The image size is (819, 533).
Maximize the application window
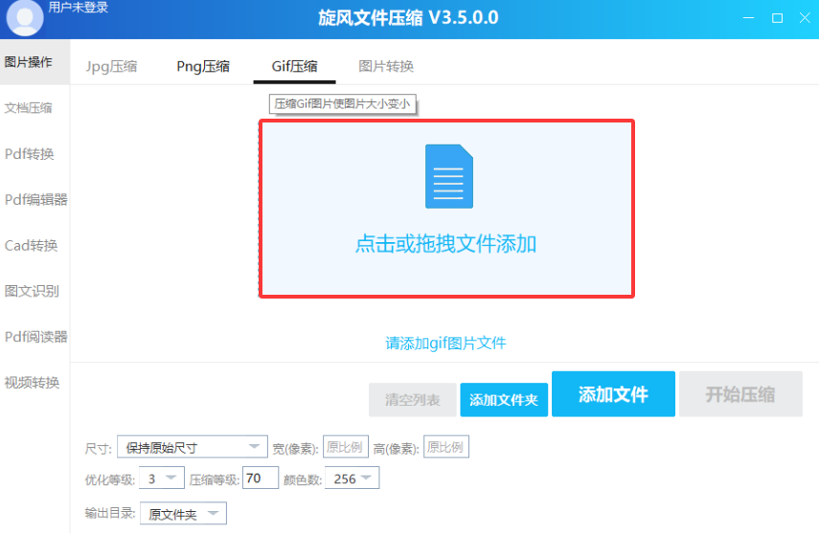click(x=777, y=18)
